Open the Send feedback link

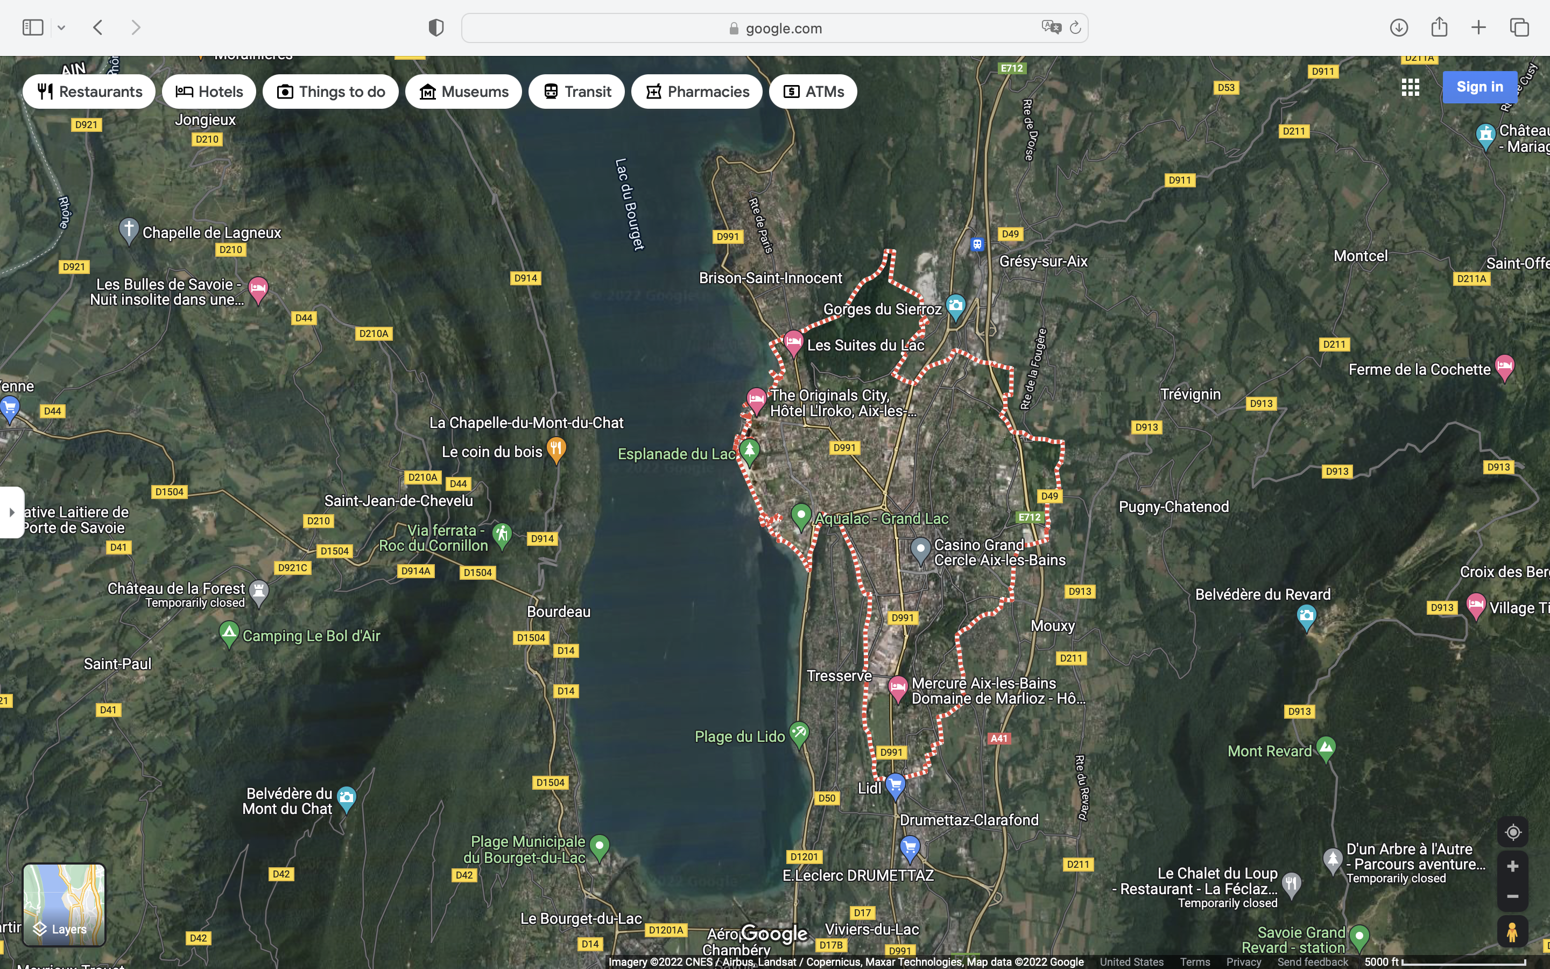pos(1312,962)
